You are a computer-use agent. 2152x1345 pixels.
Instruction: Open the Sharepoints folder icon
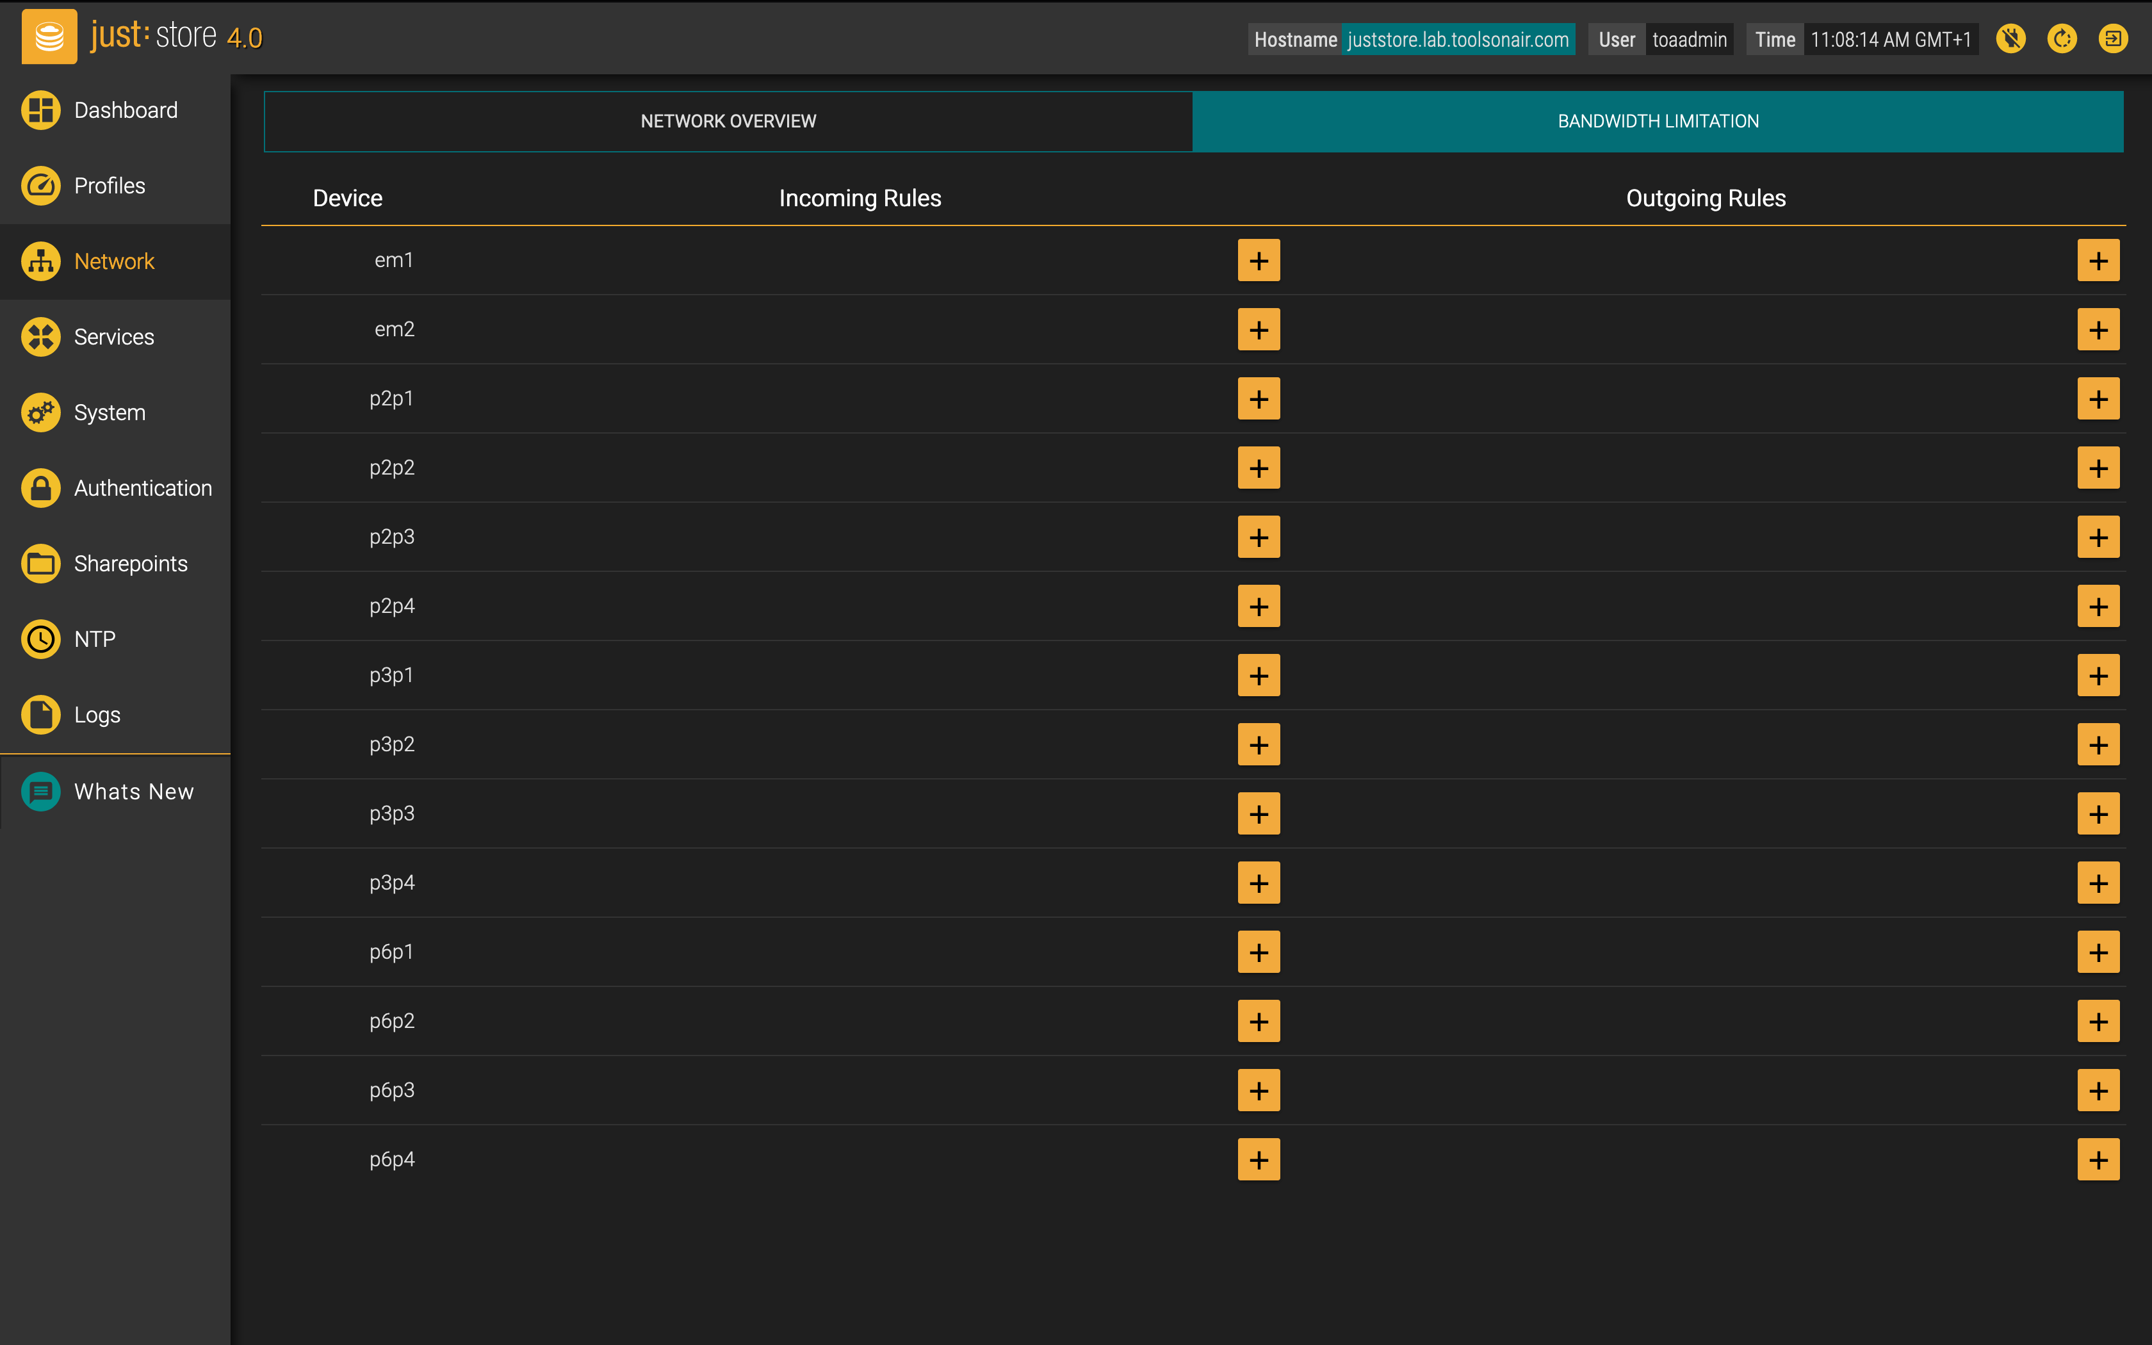41,564
